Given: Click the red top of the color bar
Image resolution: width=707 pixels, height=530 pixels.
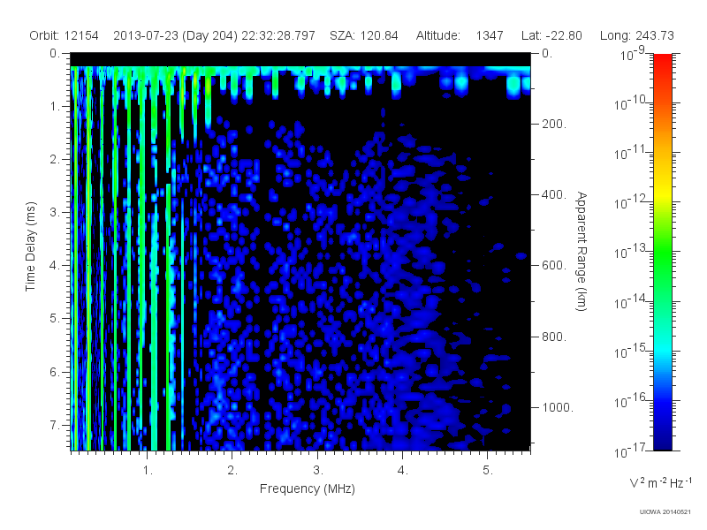Looking at the screenshot, I should (x=663, y=61).
